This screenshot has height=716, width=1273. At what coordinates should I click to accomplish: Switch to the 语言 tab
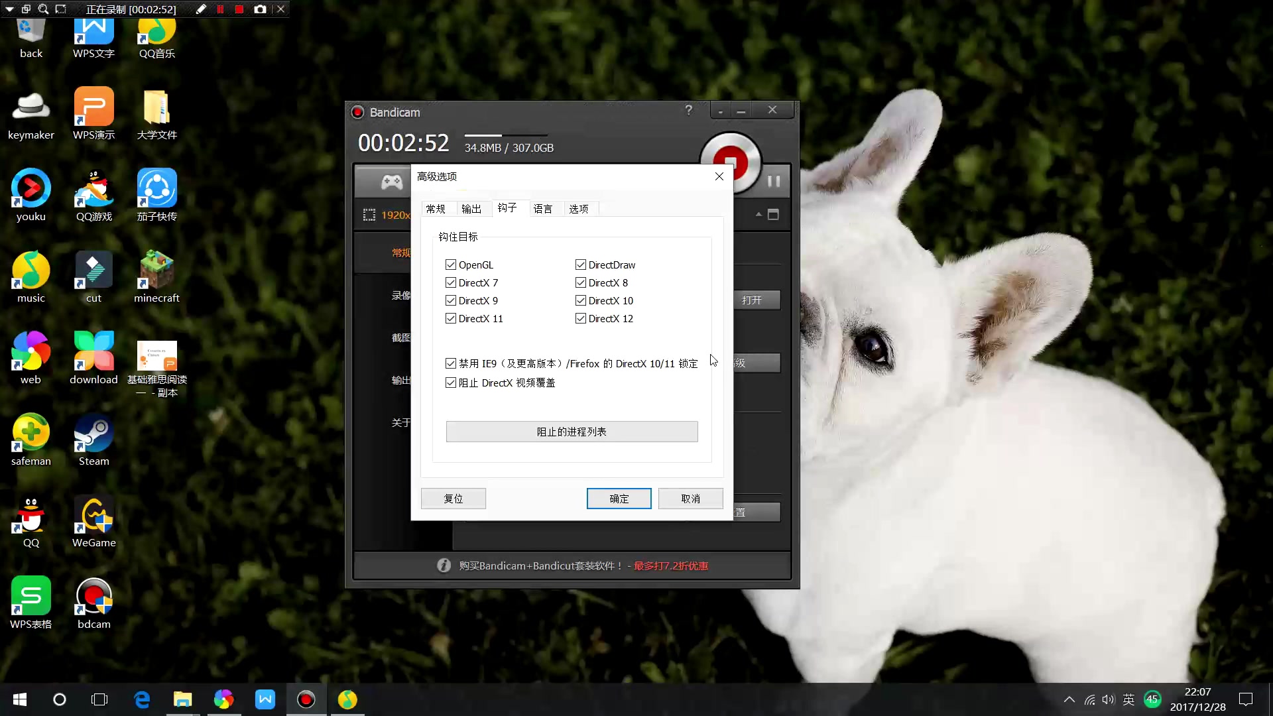[x=543, y=209]
